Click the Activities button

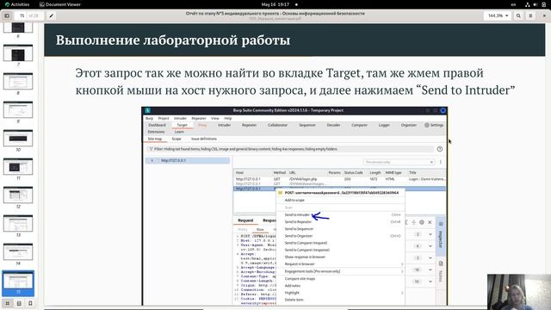[17, 4]
